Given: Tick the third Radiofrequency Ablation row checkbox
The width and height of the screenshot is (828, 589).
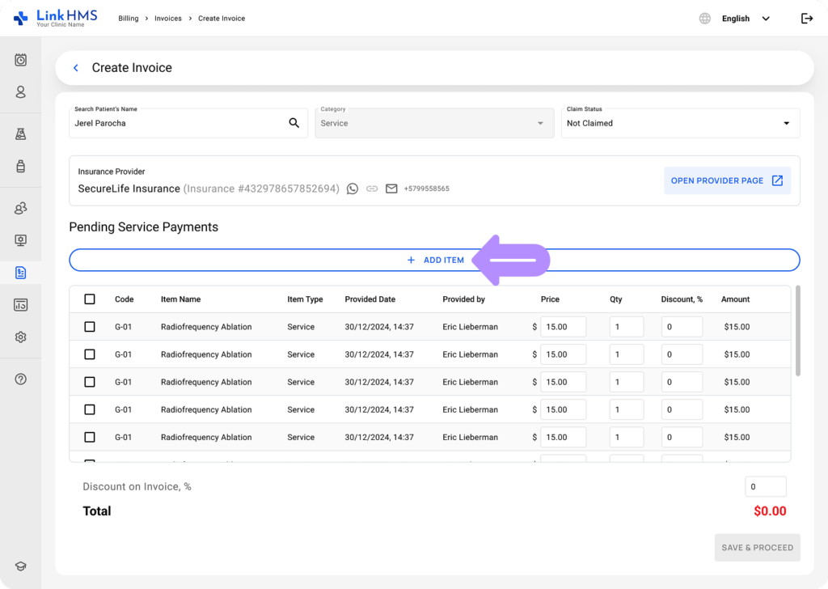Looking at the screenshot, I should pos(90,382).
